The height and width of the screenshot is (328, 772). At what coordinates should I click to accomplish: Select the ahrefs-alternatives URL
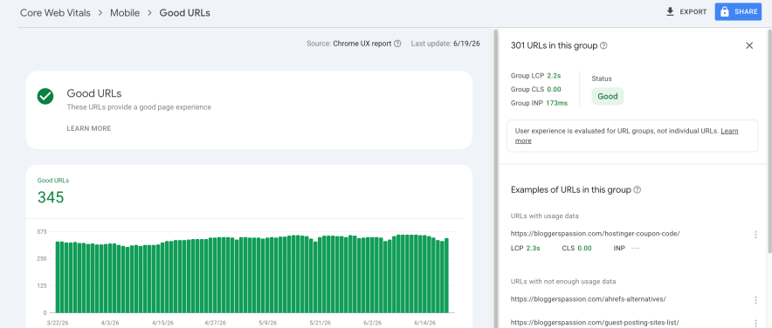(589, 298)
